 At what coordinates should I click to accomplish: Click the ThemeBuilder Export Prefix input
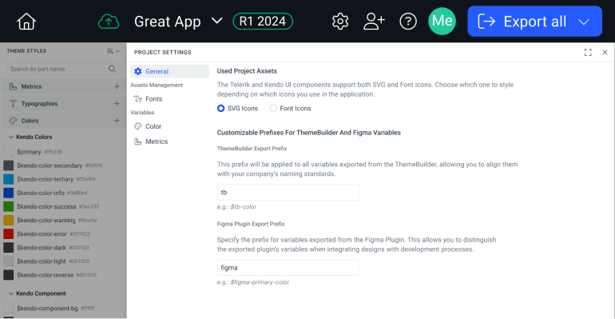288,192
